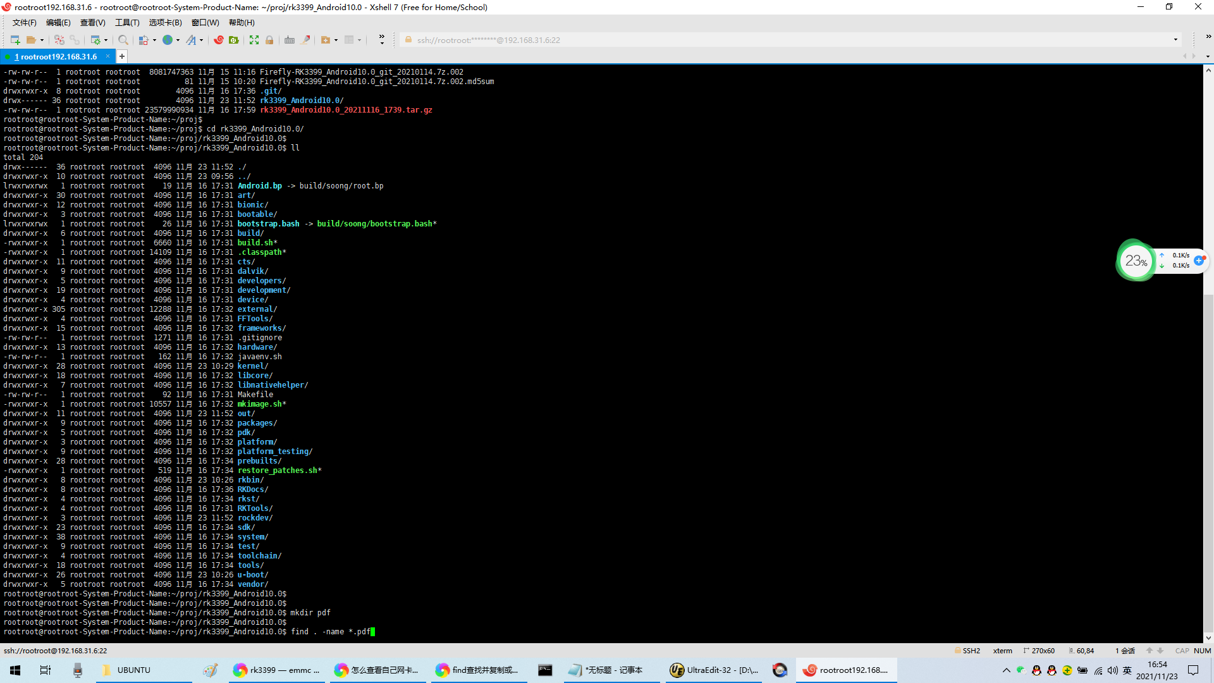Click the 英 input method indicator
The width and height of the screenshot is (1214, 683).
(1127, 670)
